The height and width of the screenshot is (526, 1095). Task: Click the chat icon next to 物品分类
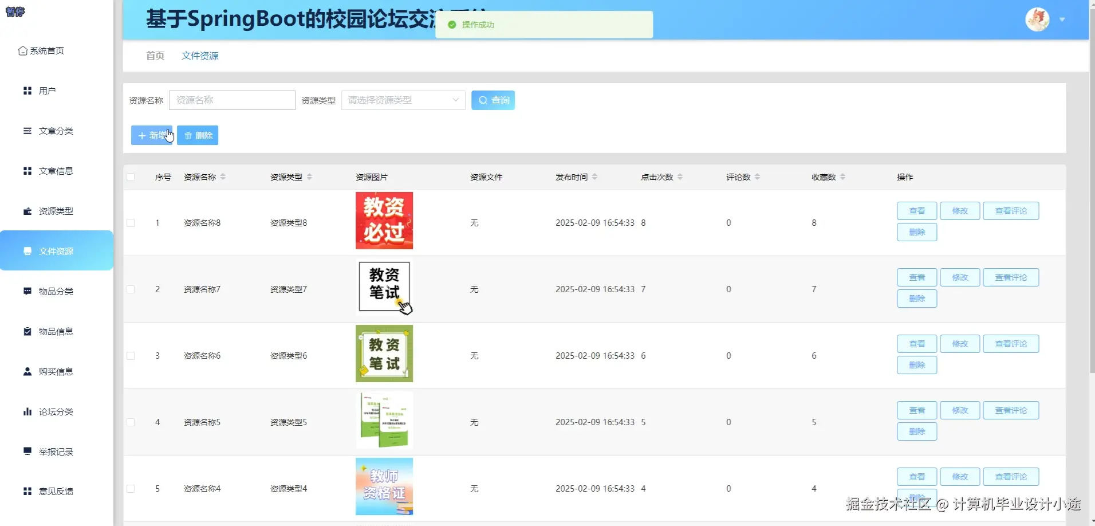point(27,291)
